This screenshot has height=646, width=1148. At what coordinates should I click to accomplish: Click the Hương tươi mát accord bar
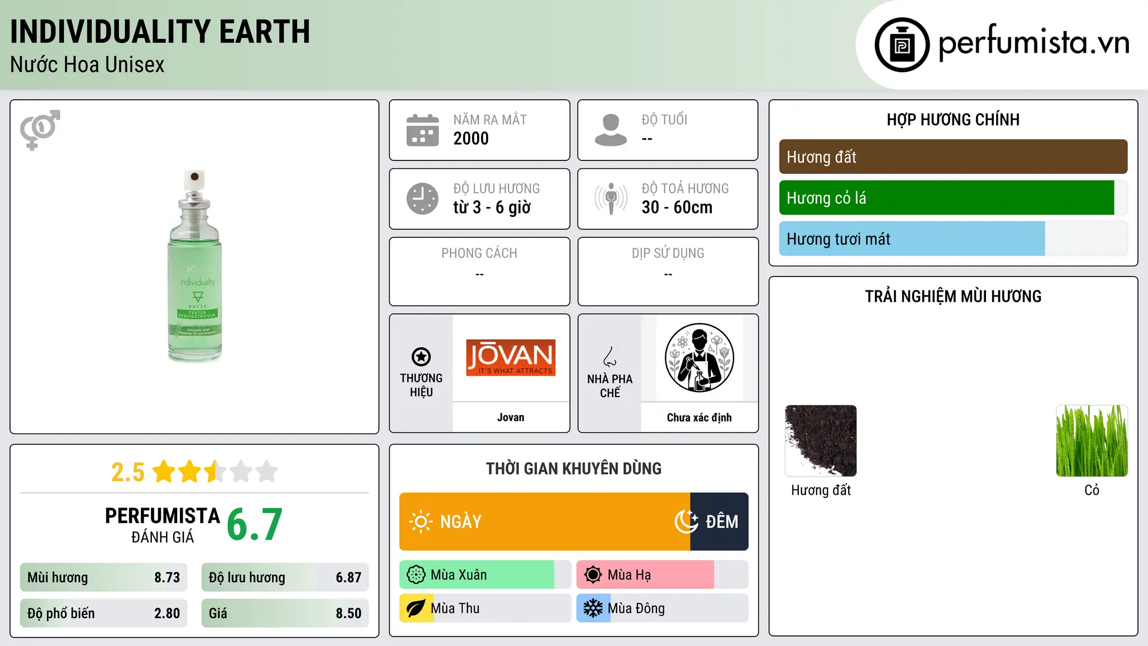coord(953,239)
